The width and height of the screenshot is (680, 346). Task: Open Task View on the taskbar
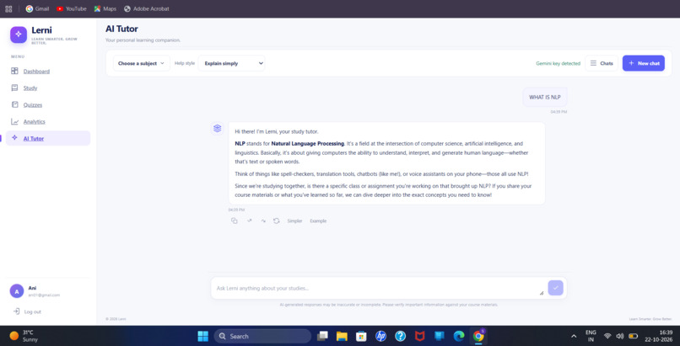pyautogui.click(x=322, y=336)
